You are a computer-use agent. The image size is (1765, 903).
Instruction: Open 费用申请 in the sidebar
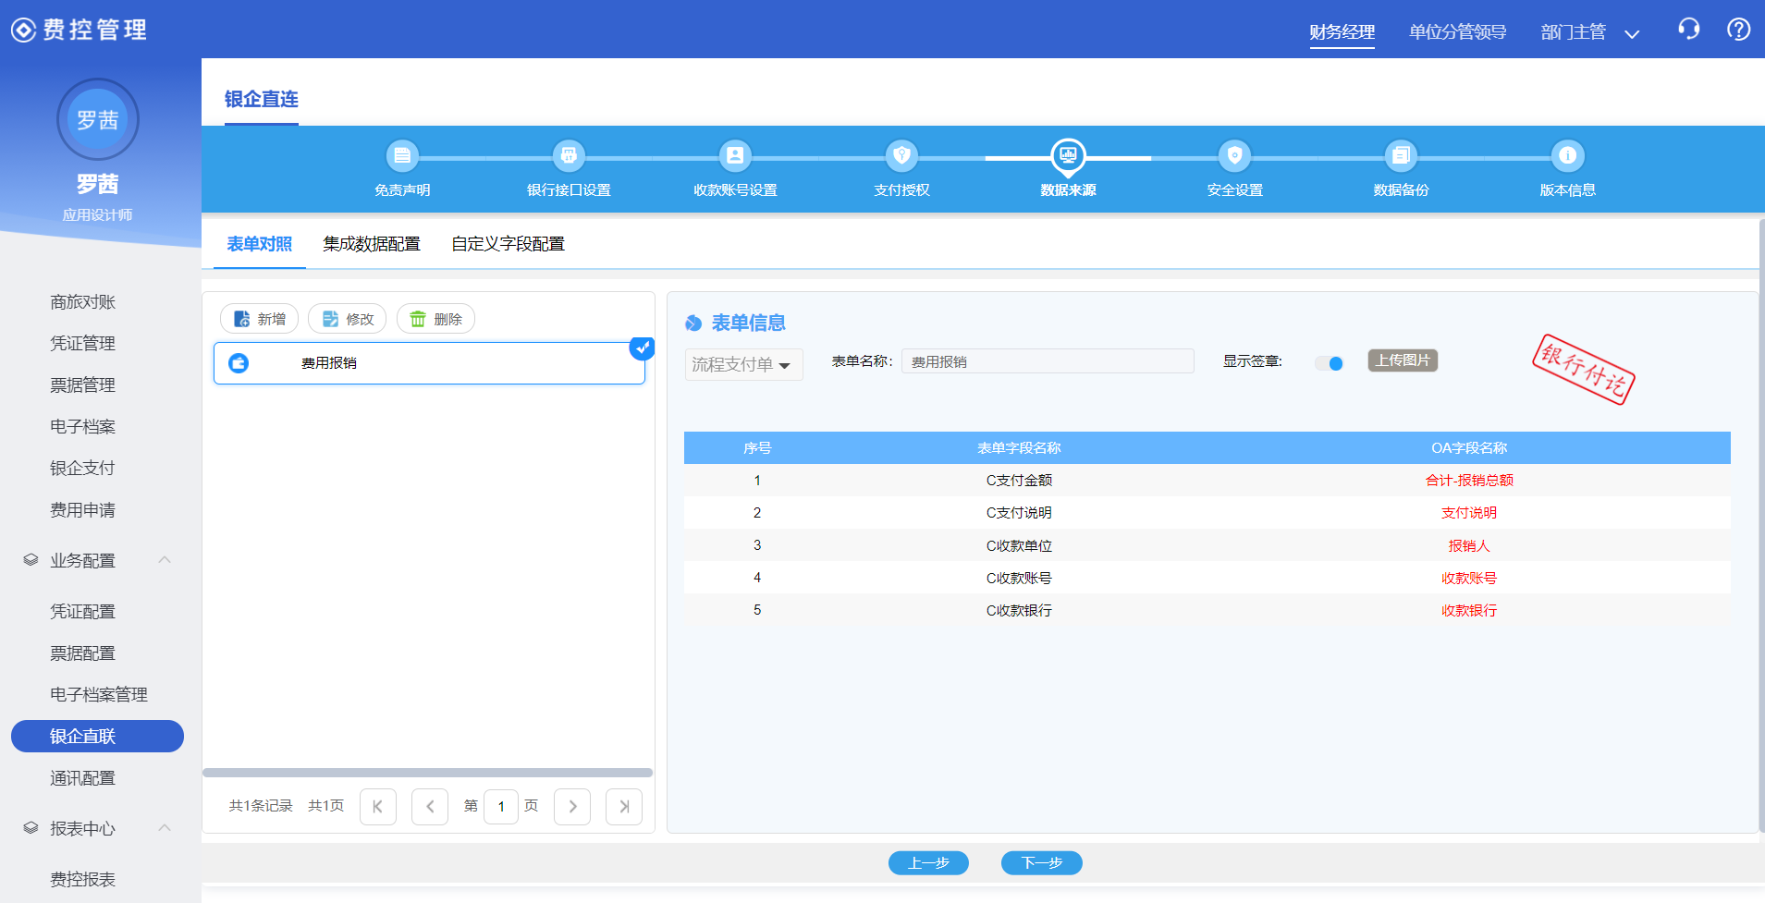[82, 510]
